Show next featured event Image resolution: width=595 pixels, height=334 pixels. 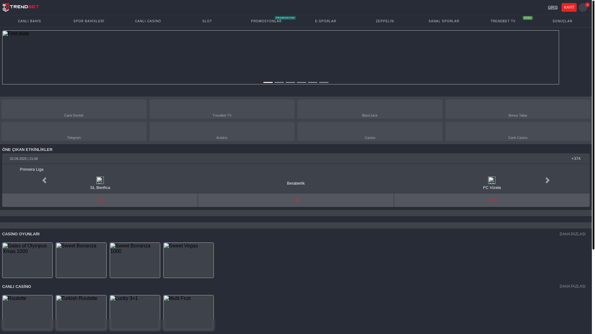[x=547, y=180]
